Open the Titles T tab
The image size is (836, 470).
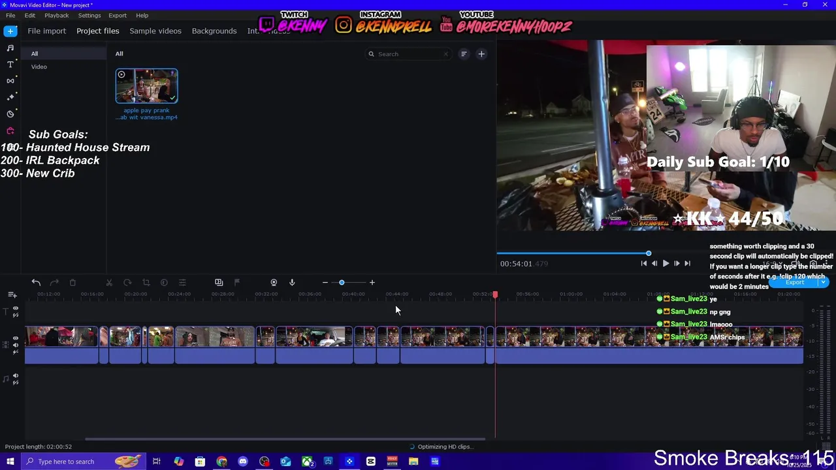(10, 64)
